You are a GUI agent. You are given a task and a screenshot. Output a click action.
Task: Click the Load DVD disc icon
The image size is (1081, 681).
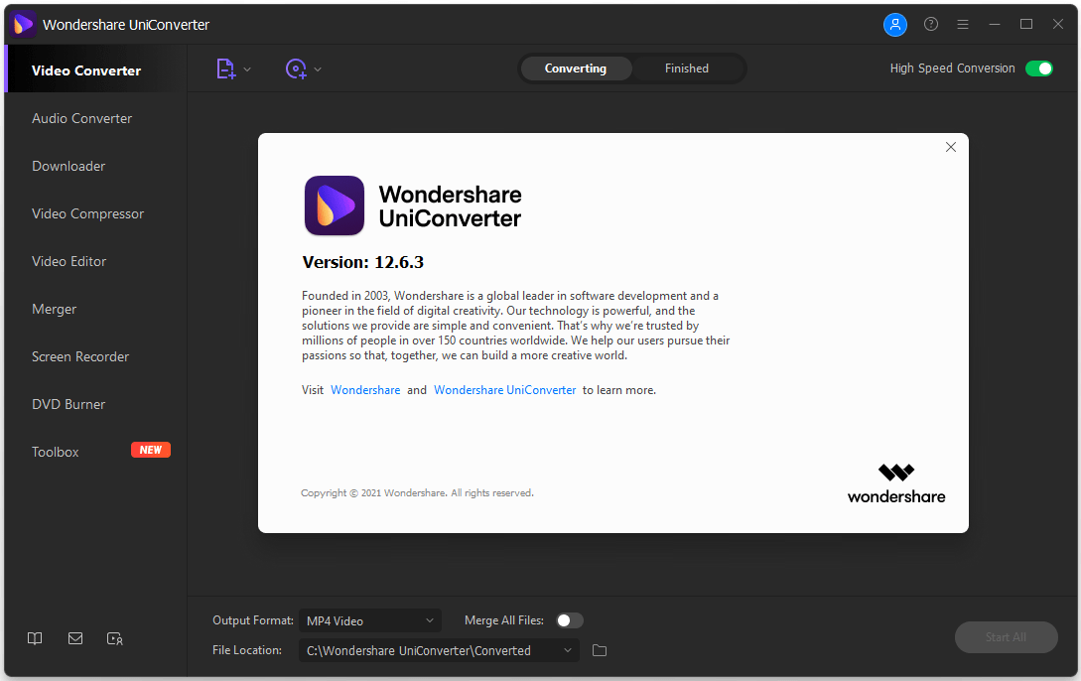[x=296, y=68]
